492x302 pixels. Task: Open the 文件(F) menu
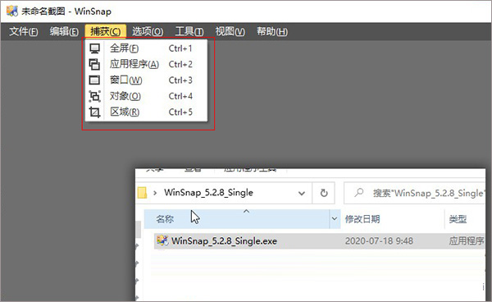pos(24,31)
